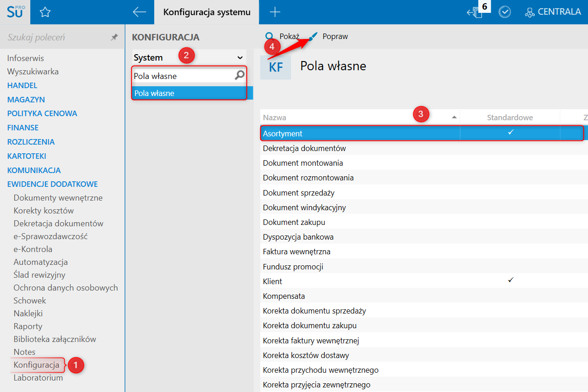The height and width of the screenshot is (392, 588).
Task: Open Ochrona danych osobowych
Action: tap(66, 288)
